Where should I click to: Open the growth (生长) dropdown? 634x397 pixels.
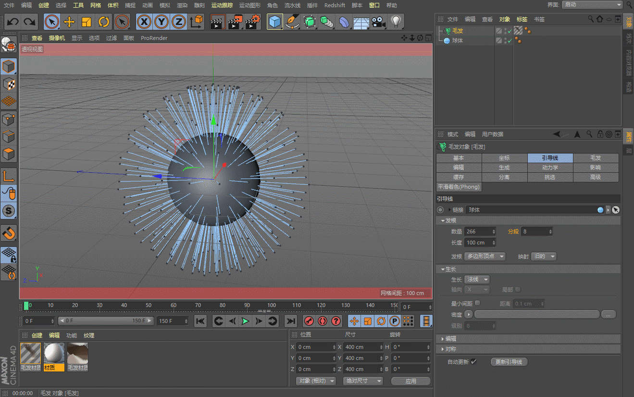tap(477, 280)
